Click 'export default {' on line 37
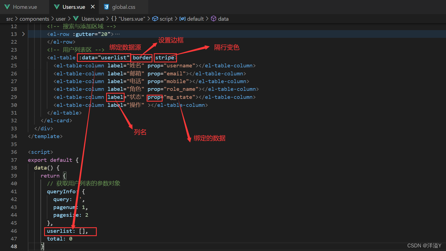The height and width of the screenshot is (251, 446). click(53, 160)
